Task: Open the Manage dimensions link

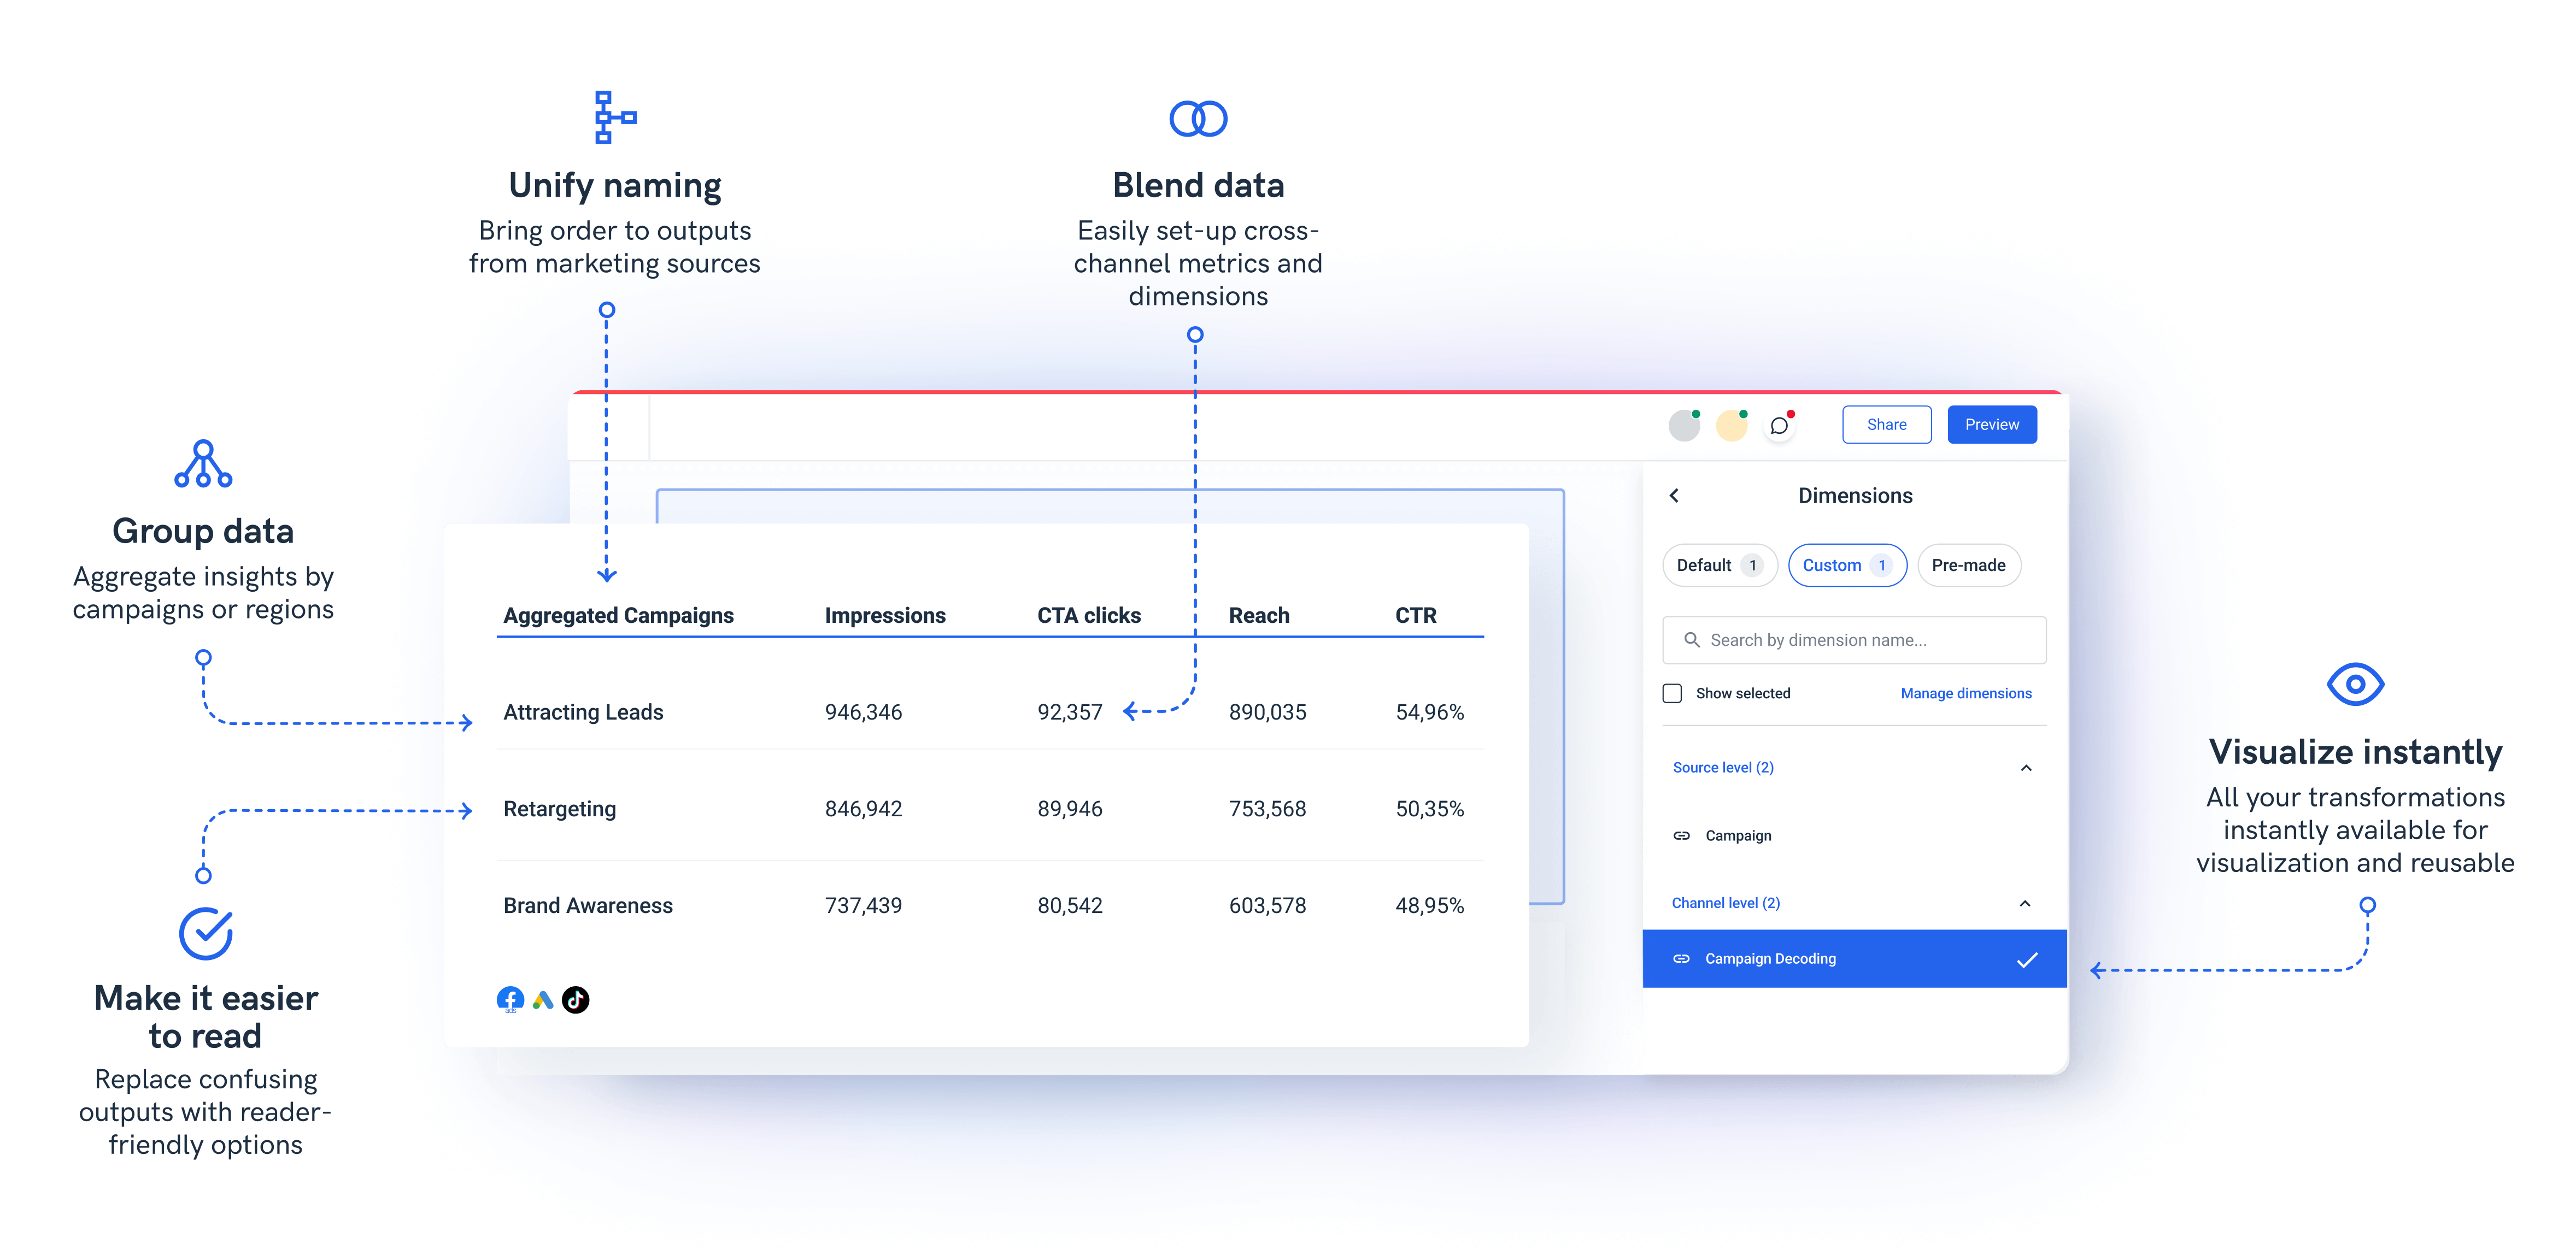Action: 1965,693
